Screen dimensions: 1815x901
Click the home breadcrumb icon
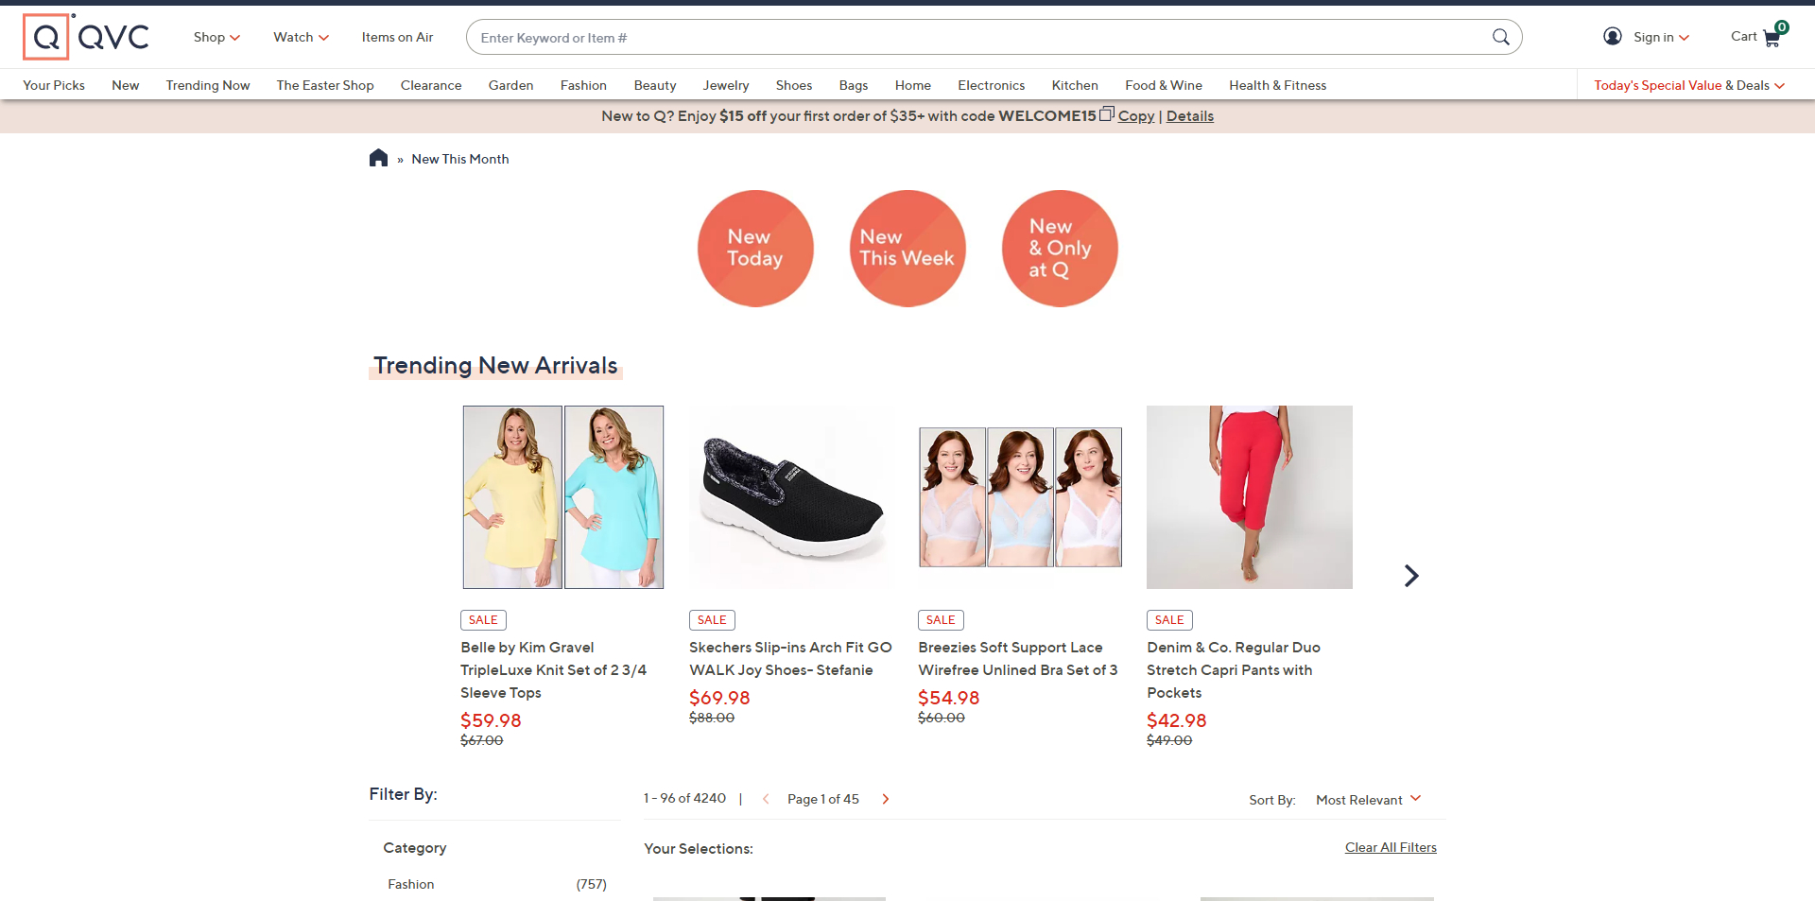378,158
